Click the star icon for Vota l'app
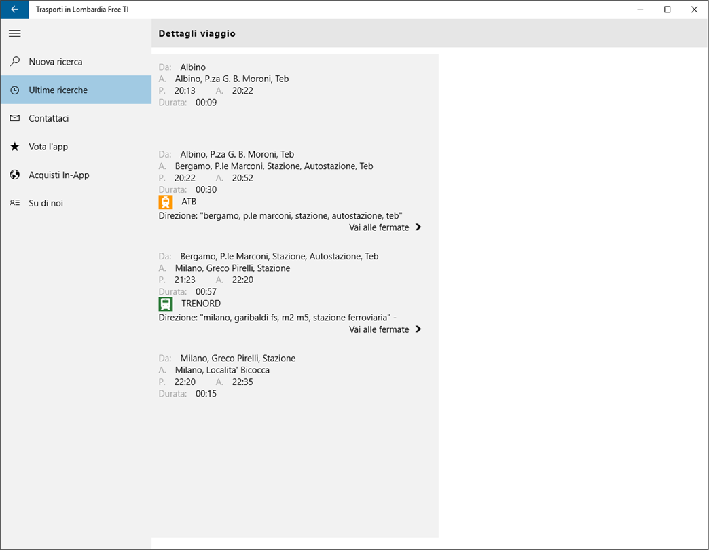The image size is (709, 550). pos(15,147)
